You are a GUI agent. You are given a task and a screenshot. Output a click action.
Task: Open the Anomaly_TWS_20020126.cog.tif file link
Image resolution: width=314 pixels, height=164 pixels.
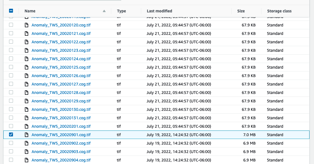[x=61, y=75]
